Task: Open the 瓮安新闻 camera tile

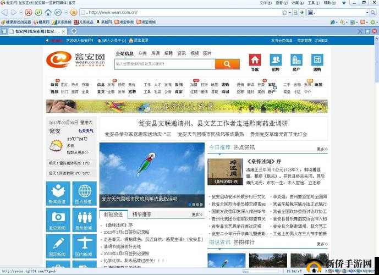Action: coord(58,220)
